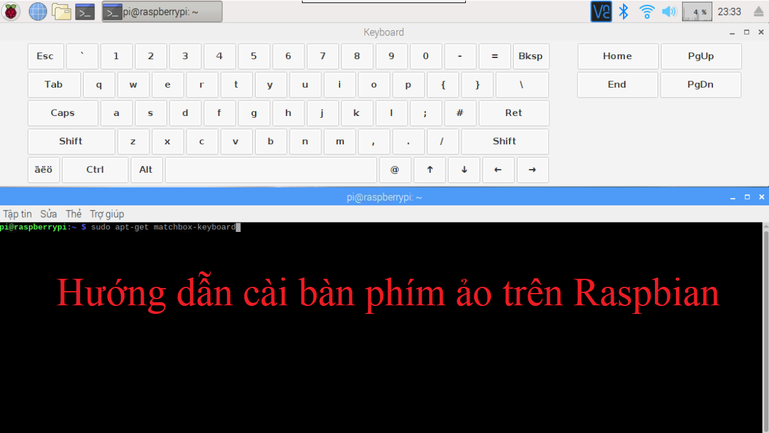
Task: Open the Tập tin menu in terminal
Action: [18, 214]
